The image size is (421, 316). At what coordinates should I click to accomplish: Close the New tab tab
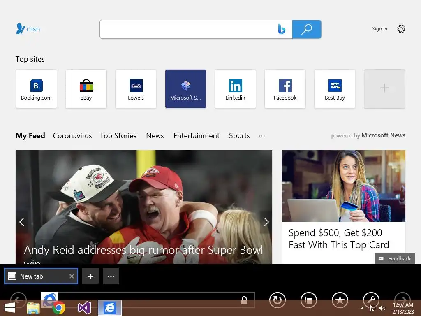72,276
